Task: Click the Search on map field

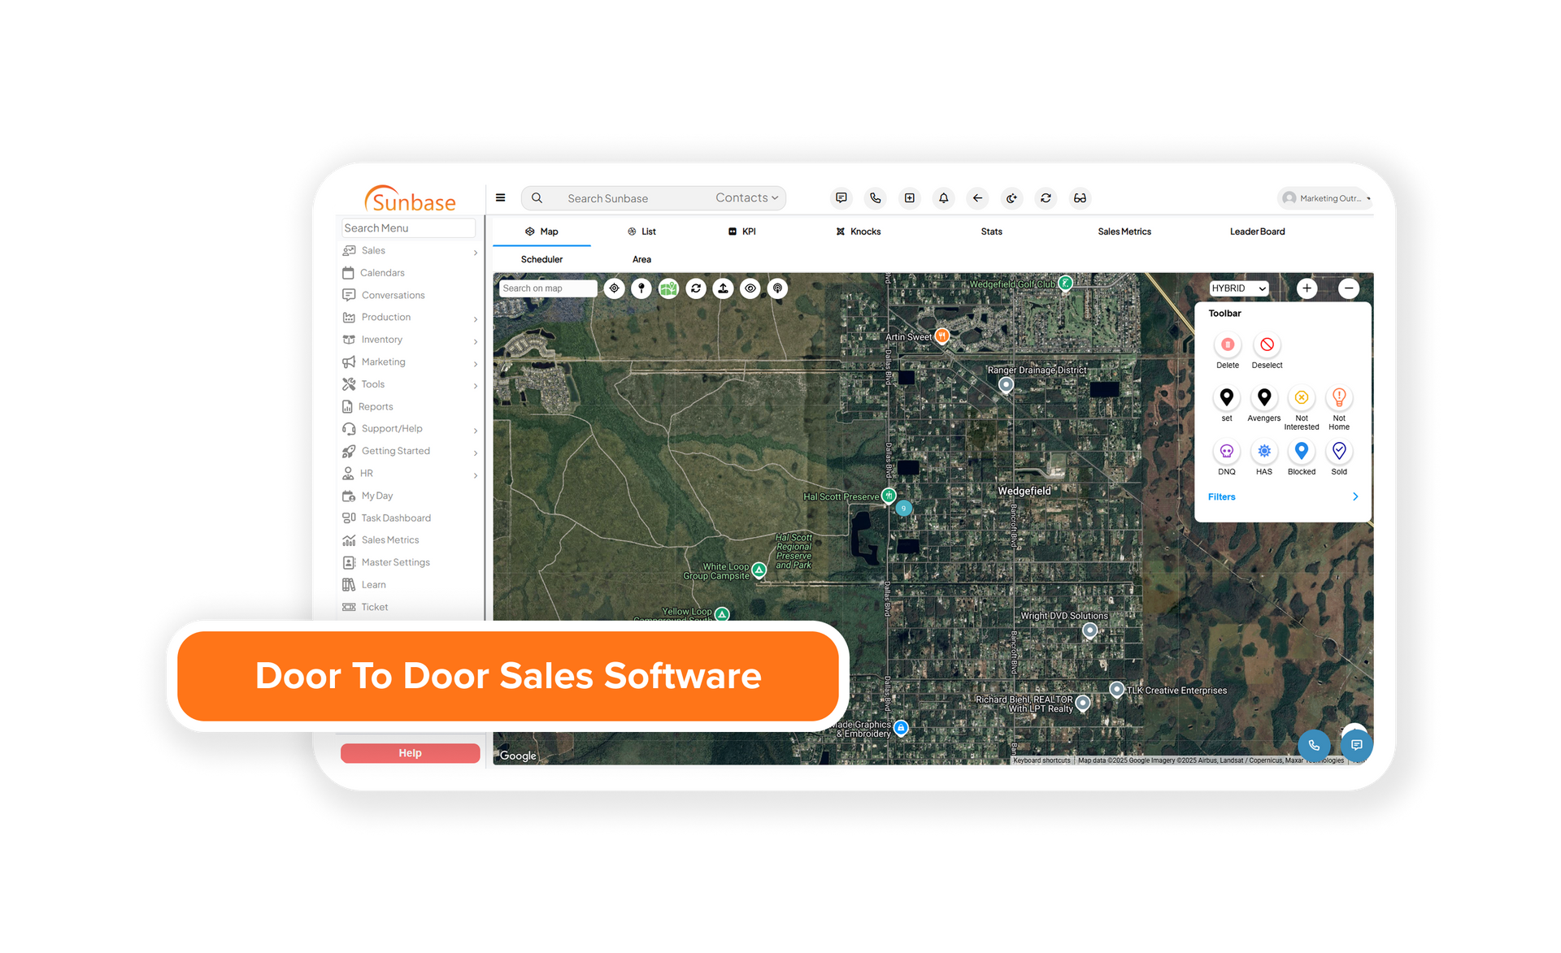Action: [x=548, y=288]
